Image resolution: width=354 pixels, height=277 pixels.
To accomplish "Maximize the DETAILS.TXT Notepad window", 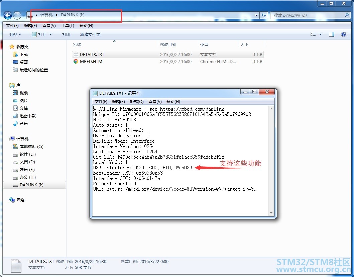I will pyautogui.click(x=254, y=92).
